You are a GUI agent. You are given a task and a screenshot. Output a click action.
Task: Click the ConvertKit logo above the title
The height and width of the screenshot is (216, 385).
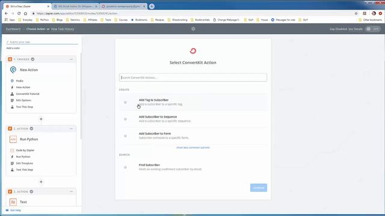tap(193, 50)
